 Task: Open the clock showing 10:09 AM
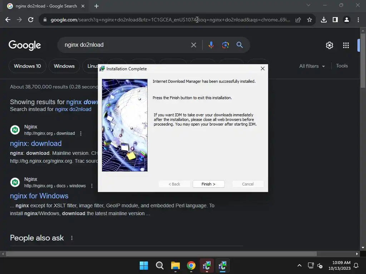[340, 265]
